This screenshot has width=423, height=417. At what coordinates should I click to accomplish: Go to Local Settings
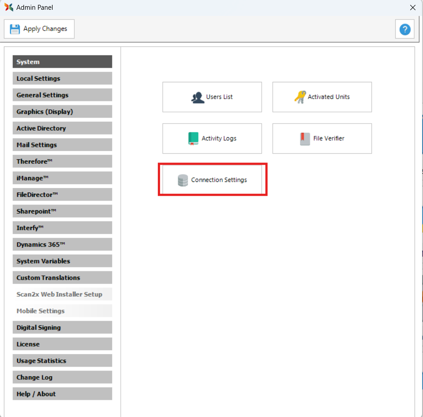coord(62,78)
